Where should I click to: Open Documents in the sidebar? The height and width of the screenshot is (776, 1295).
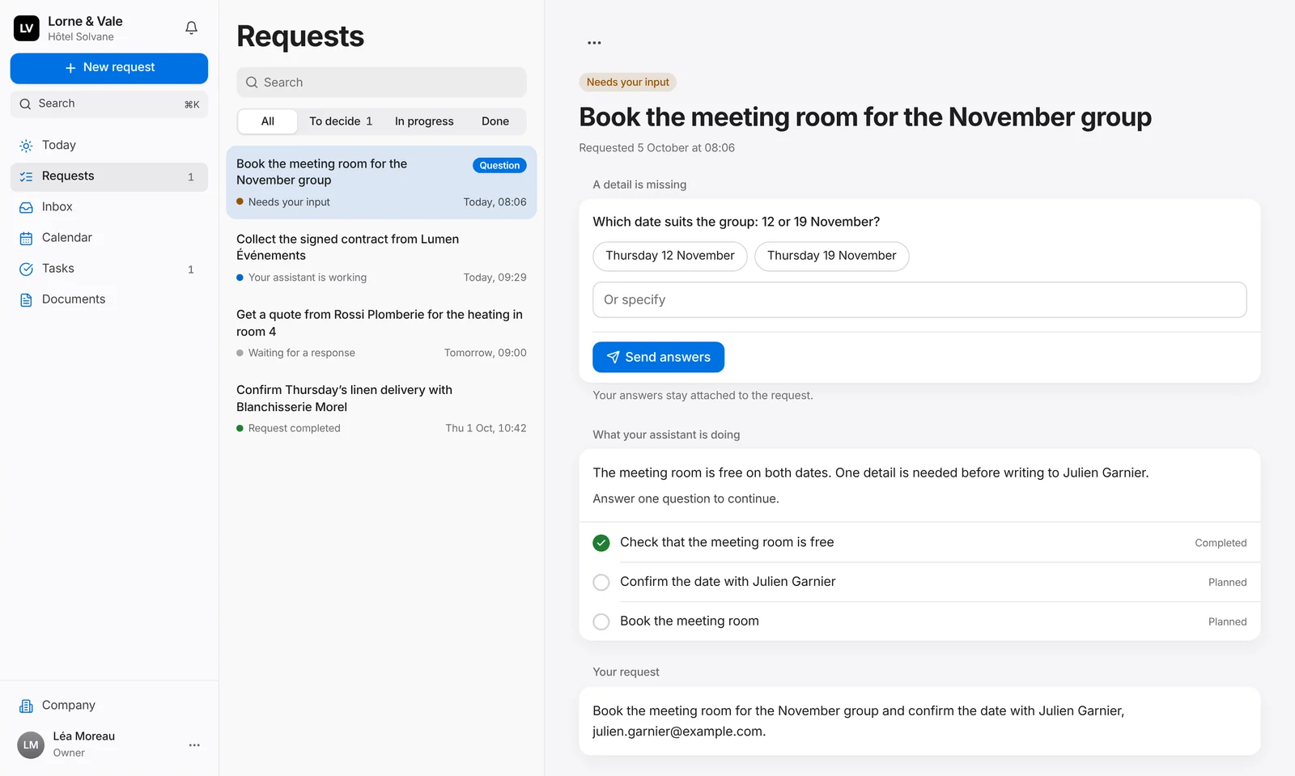coord(109,299)
